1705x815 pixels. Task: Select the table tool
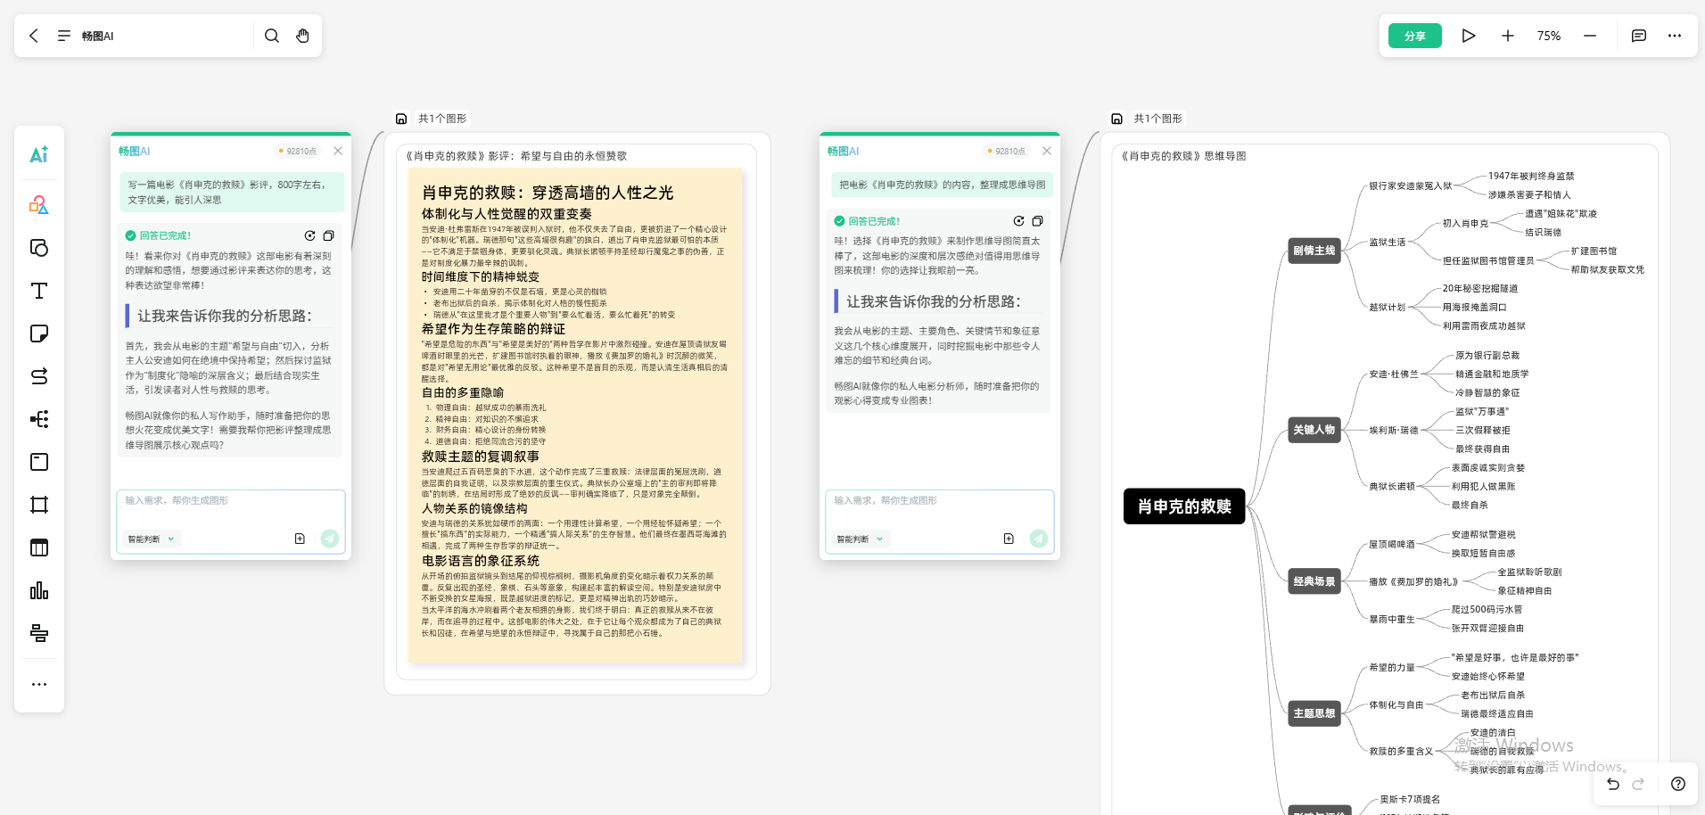pyautogui.click(x=39, y=547)
